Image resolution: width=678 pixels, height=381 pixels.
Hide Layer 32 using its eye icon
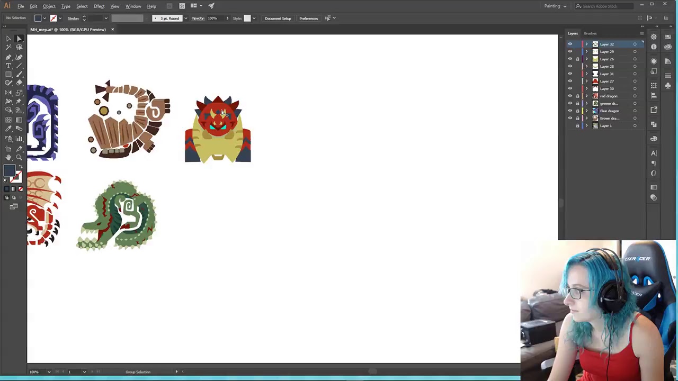coord(570,44)
